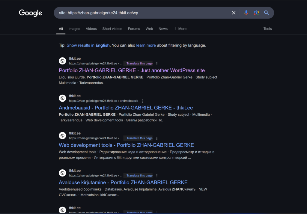Click the snippet starting 'Liigu sisu juurde'

[139, 80]
